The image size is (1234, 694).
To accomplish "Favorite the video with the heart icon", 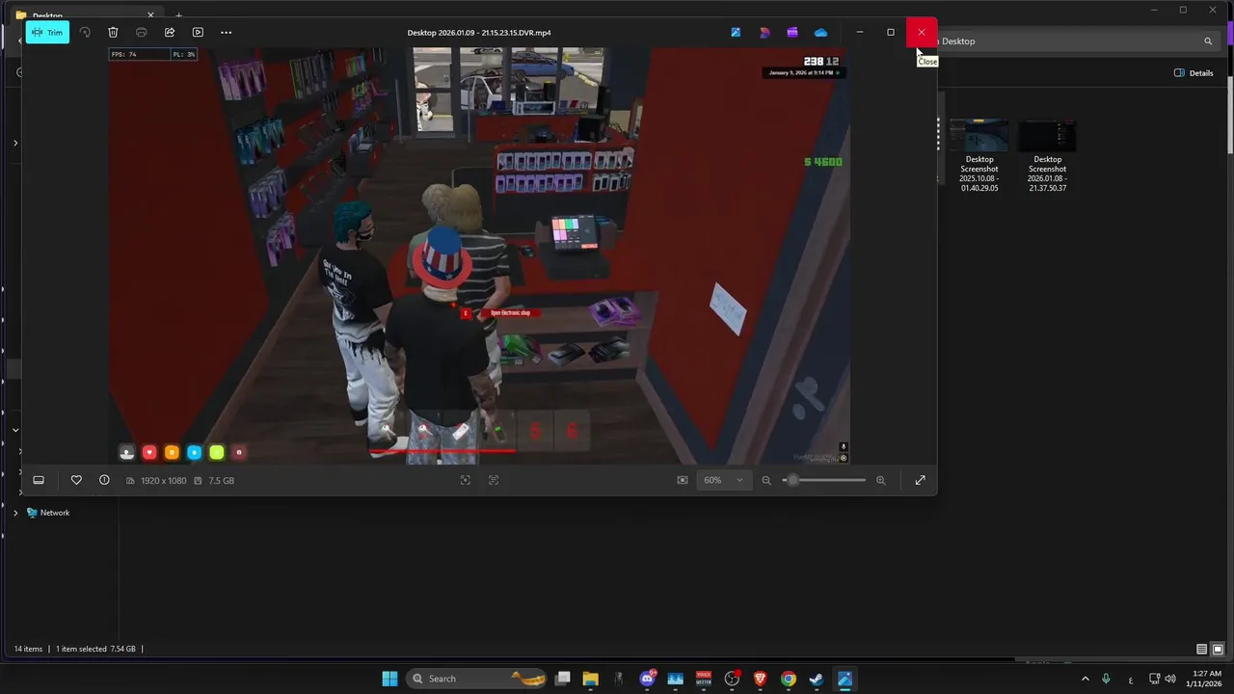I will click(76, 480).
